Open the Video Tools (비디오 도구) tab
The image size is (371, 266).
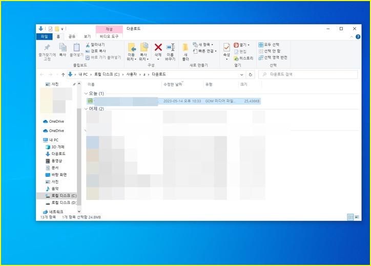[x=109, y=36]
